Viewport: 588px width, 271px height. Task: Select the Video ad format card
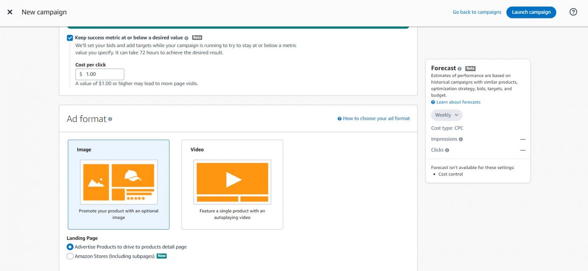pos(232,184)
